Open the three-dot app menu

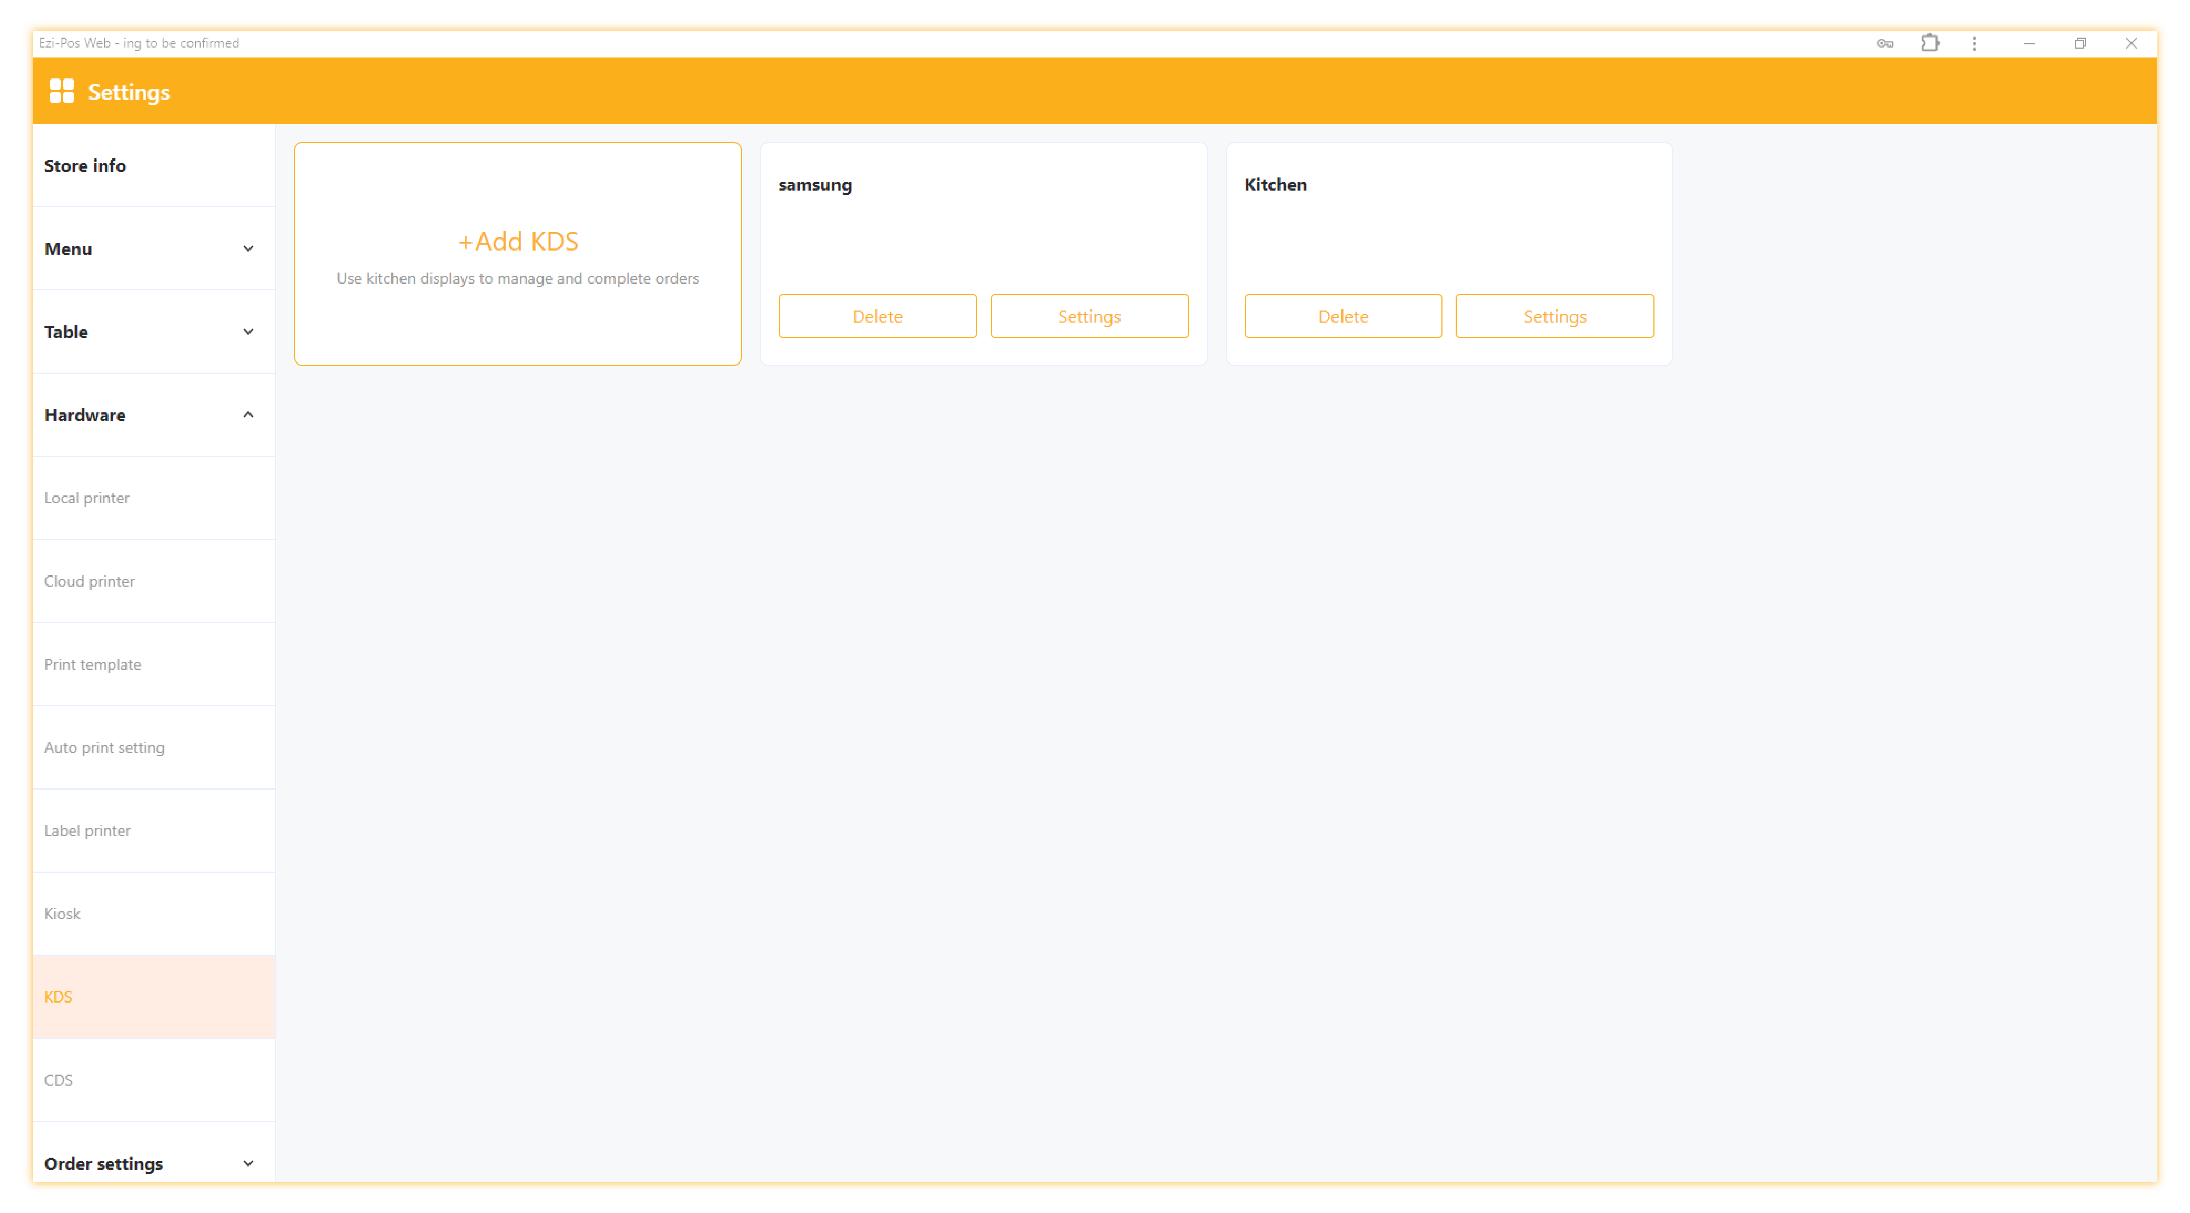point(1974,43)
